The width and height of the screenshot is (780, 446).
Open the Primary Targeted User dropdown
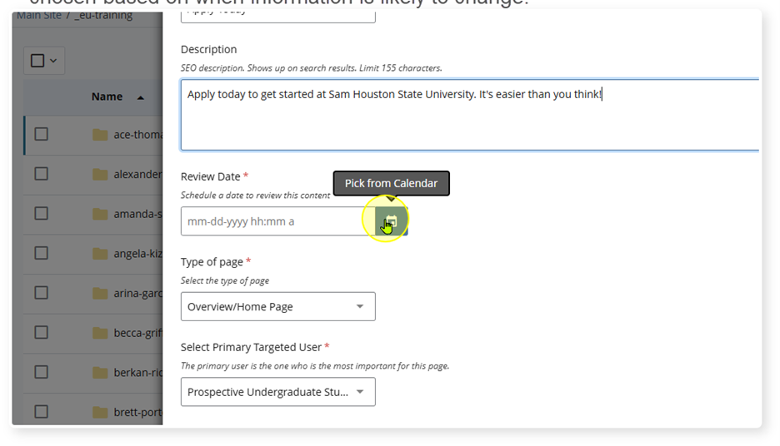tap(277, 392)
